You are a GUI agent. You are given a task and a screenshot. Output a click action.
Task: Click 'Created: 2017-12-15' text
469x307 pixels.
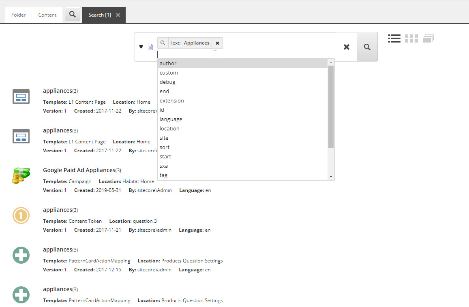pyautogui.click(x=98, y=270)
